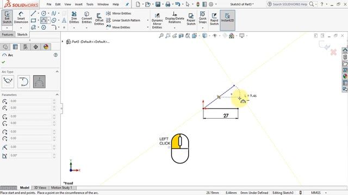This screenshot has width=348, height=195.
Task: Select the Slot sketch tool
Action: coord(33,28)
